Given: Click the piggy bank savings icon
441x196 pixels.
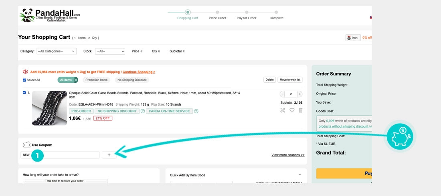Looking at the screenshot, I should pyautogui.click(x=400, y=136).
